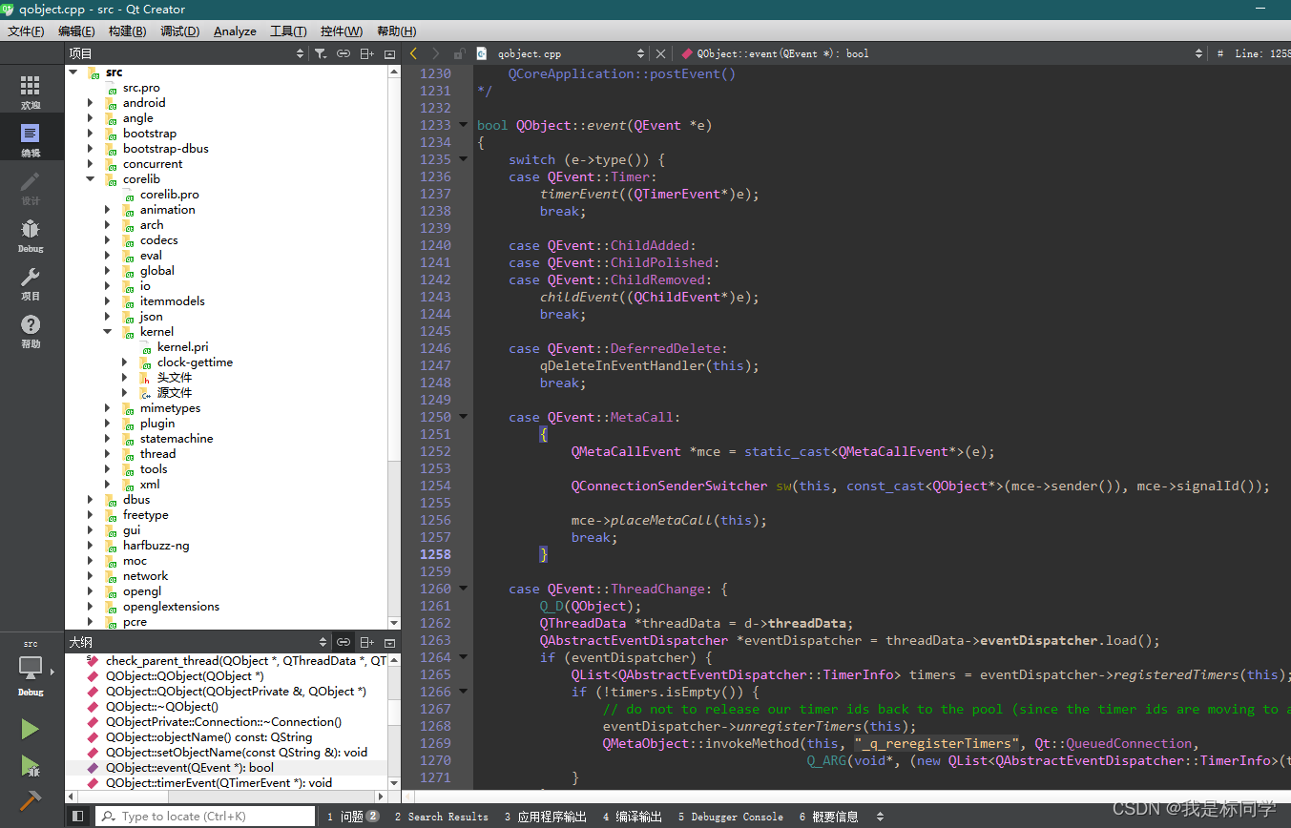The height and width of the screenshot is (828, 1291).
Task: Toggle the left sidebar visibility button
Action: 78,817
